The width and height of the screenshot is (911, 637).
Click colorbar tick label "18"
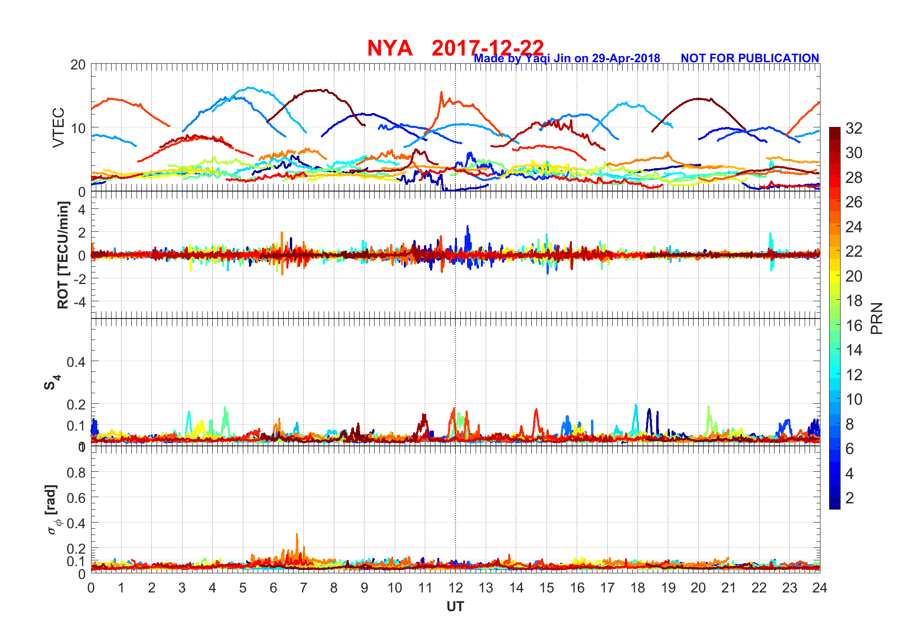point(854,301)
